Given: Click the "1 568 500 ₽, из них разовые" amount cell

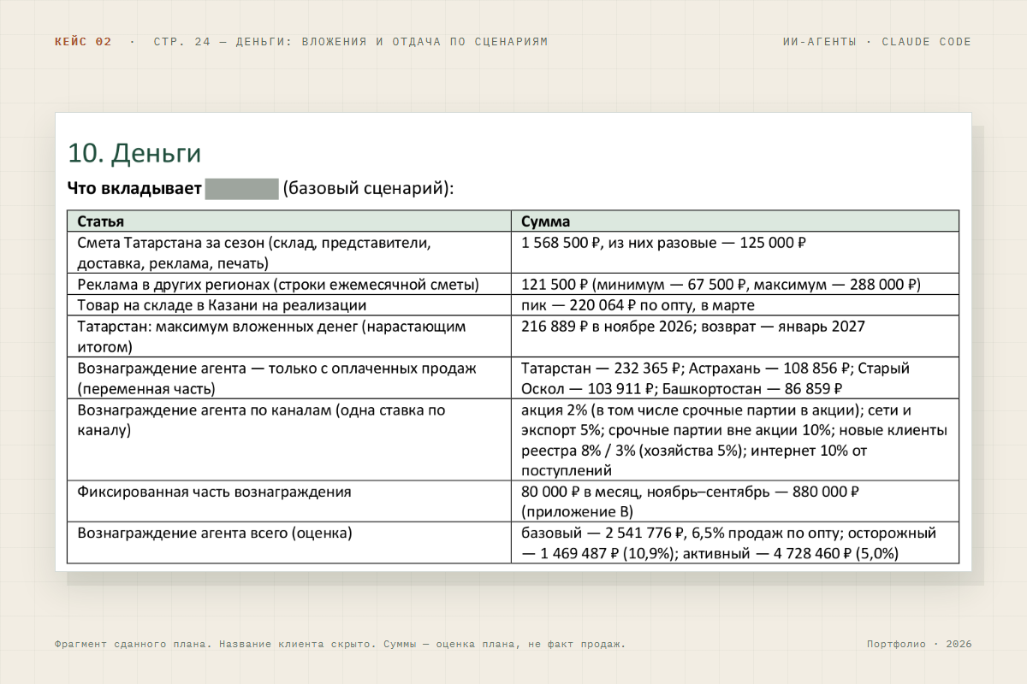Looking at the screenshot, I should [x=735, y=253].
